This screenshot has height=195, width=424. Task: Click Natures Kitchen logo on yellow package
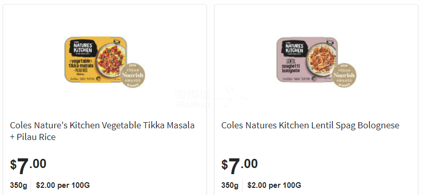(82, 47)
